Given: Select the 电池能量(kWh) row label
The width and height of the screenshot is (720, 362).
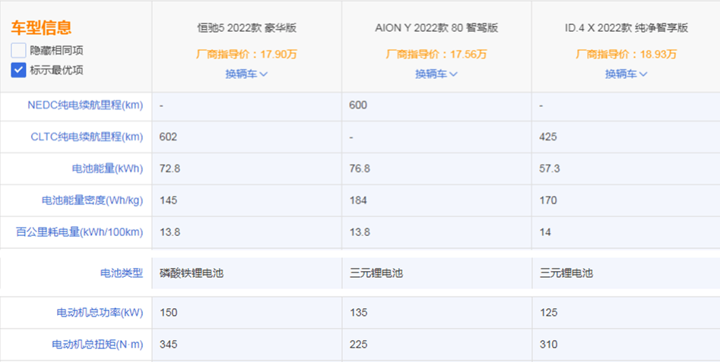Looking at the screenshot, I should click(107, 168).
